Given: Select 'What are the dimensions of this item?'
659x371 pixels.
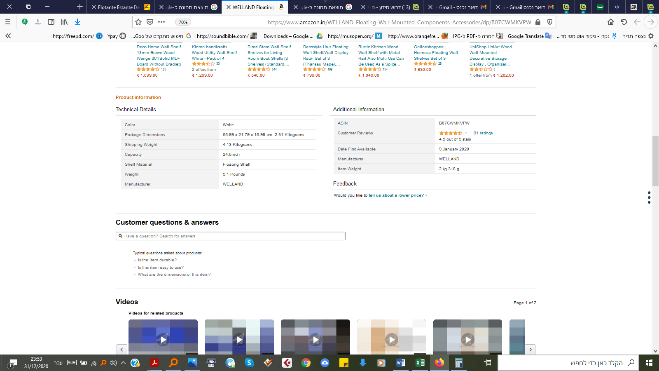Looking at the screenshot, I should click(174, 275).
